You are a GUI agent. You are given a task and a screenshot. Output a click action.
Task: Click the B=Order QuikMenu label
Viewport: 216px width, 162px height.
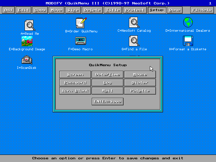81,31
